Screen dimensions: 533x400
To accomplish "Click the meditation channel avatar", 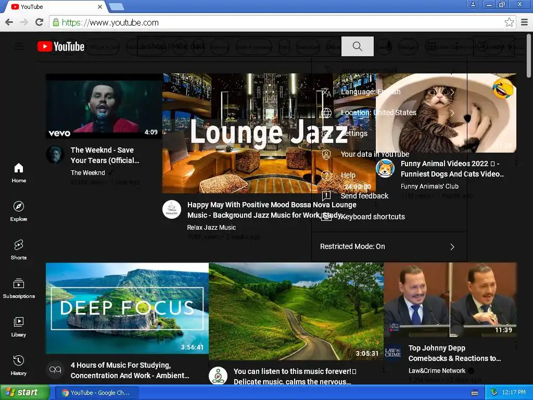I will 218,376.
